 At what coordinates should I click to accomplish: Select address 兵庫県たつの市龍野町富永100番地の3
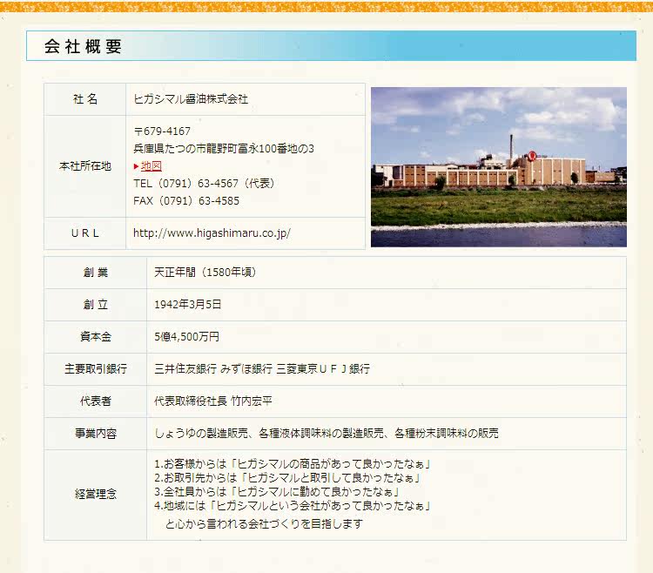tap(224, 149)
